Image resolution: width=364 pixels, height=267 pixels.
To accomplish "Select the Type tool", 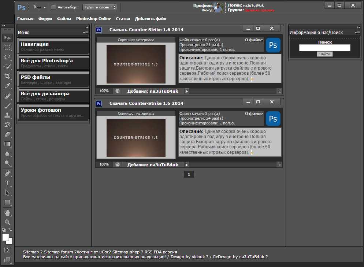I will tap(7, 183).
